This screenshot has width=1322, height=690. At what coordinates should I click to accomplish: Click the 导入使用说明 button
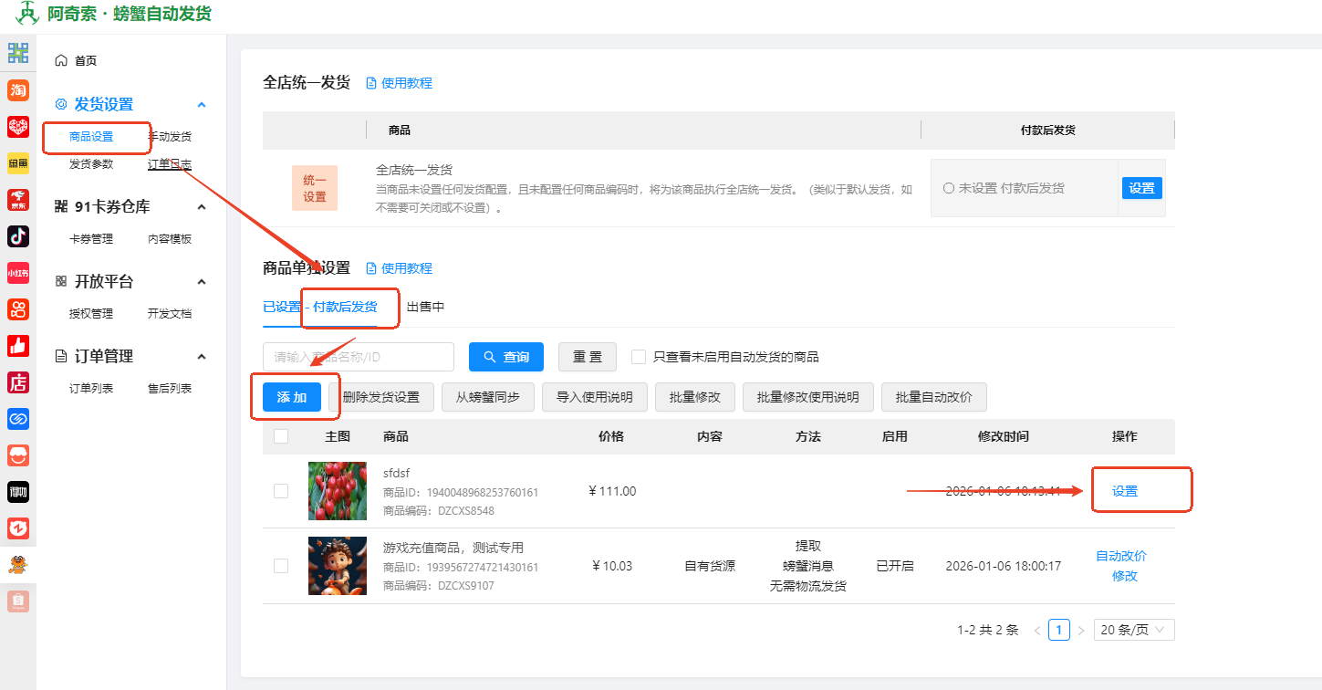pyautogui.click(x=595, y=397)
